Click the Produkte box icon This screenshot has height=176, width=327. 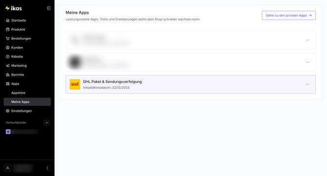pos(8,29)
